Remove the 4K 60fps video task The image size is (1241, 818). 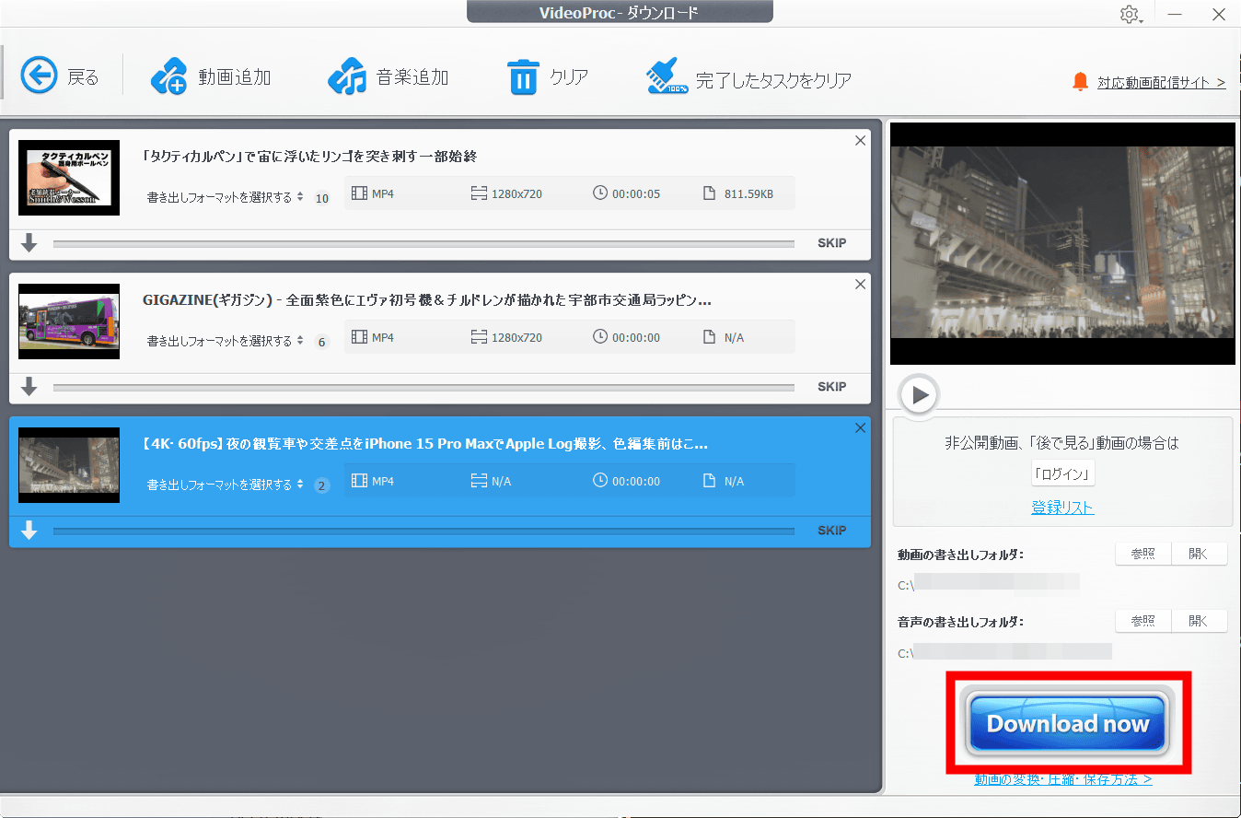click(x=860, y=428)
